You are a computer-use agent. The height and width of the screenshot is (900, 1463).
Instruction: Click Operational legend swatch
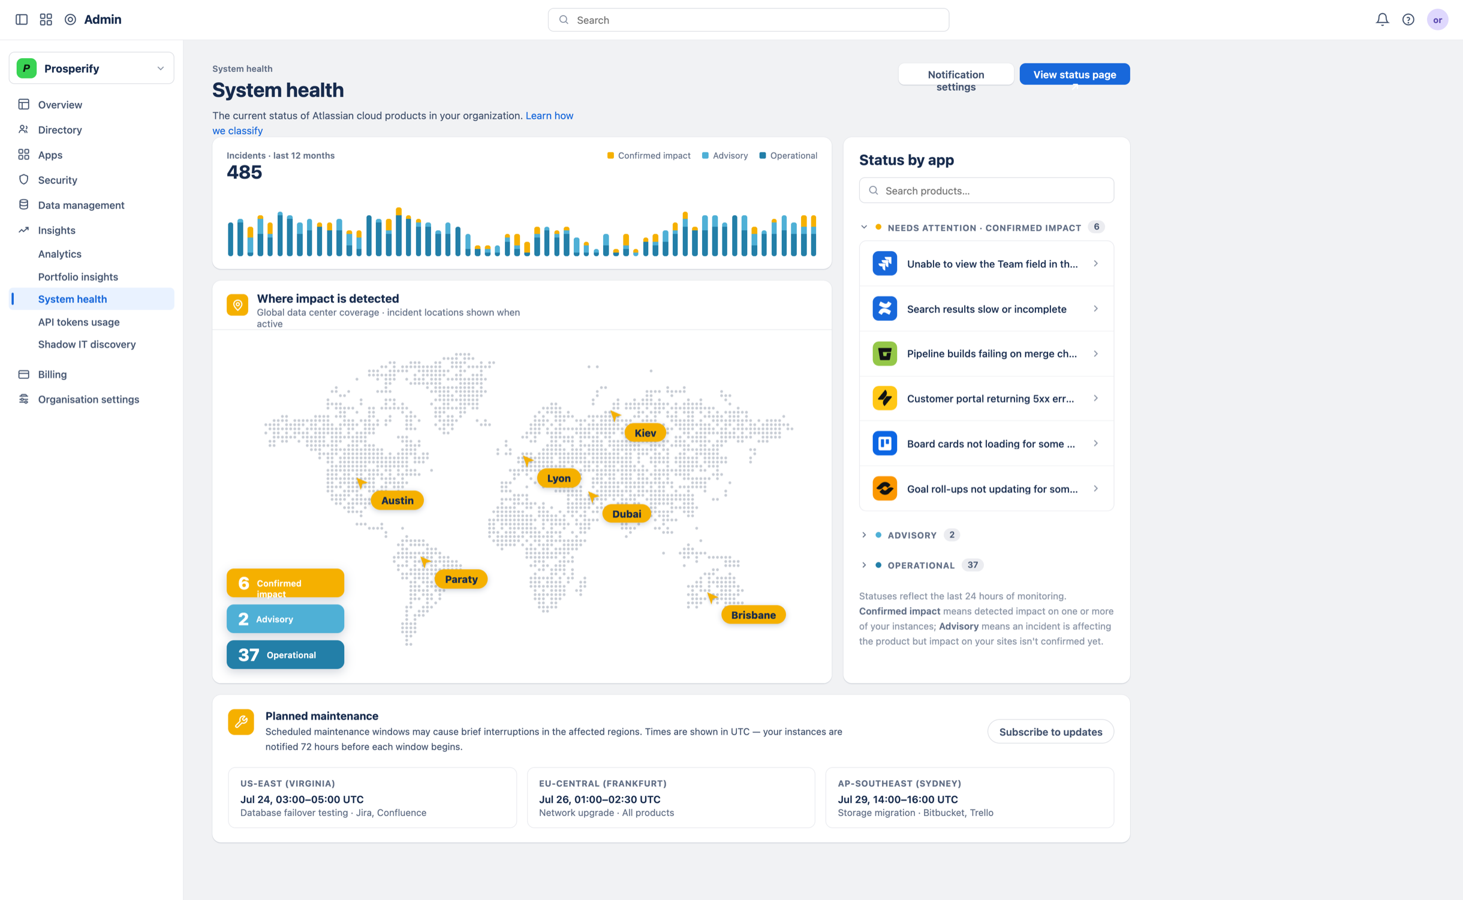[x=763, y=156]
